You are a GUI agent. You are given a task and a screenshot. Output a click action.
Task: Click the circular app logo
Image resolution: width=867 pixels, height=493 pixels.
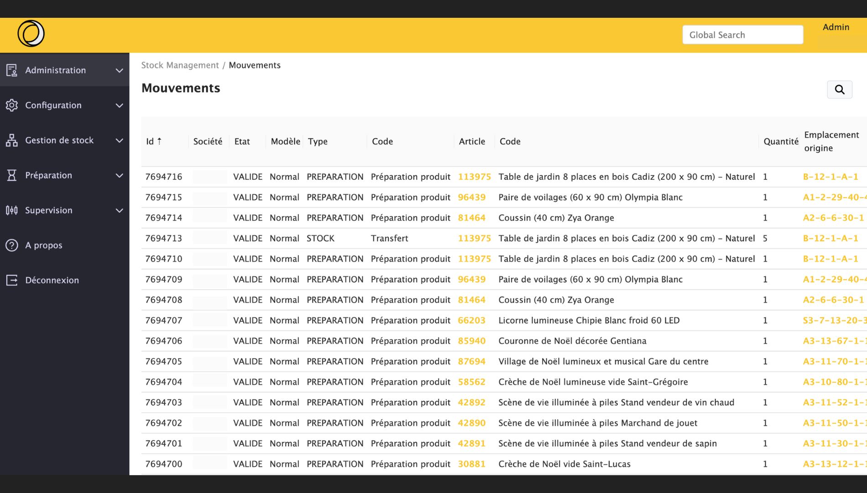[x=31, y=33]
